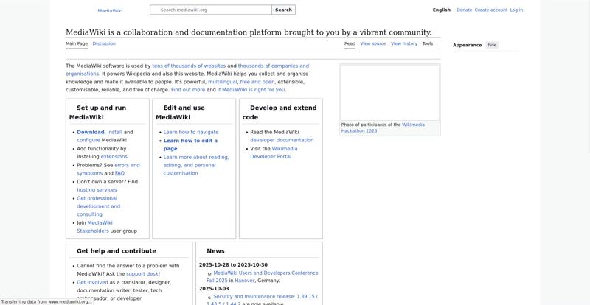Click the MediaWiki logo in header

coord(109,10)
